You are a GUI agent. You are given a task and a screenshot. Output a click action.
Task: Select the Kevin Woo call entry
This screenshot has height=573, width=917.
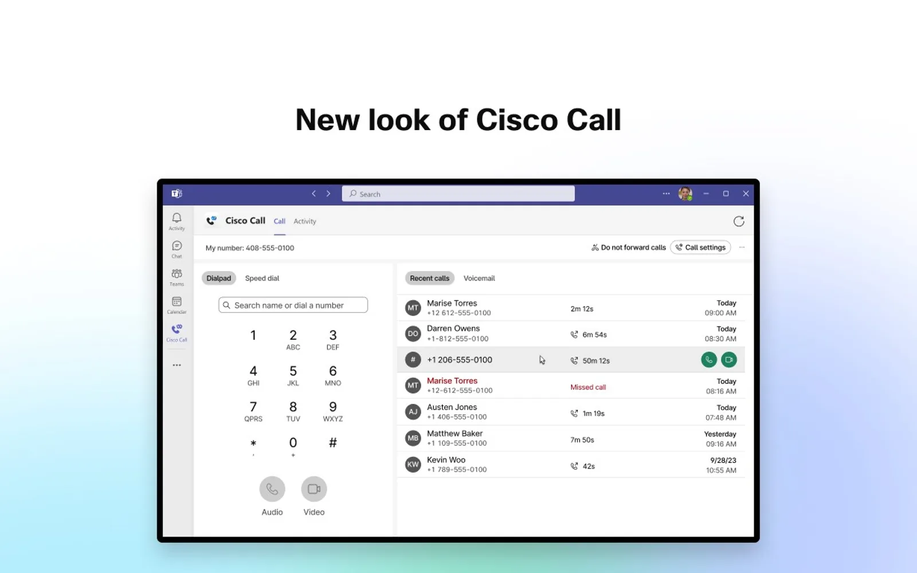(571, 465)
